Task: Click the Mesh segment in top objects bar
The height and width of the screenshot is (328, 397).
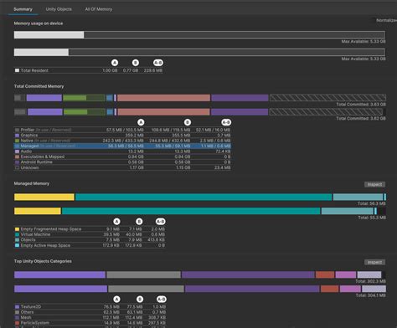Action: click(248, 274)
